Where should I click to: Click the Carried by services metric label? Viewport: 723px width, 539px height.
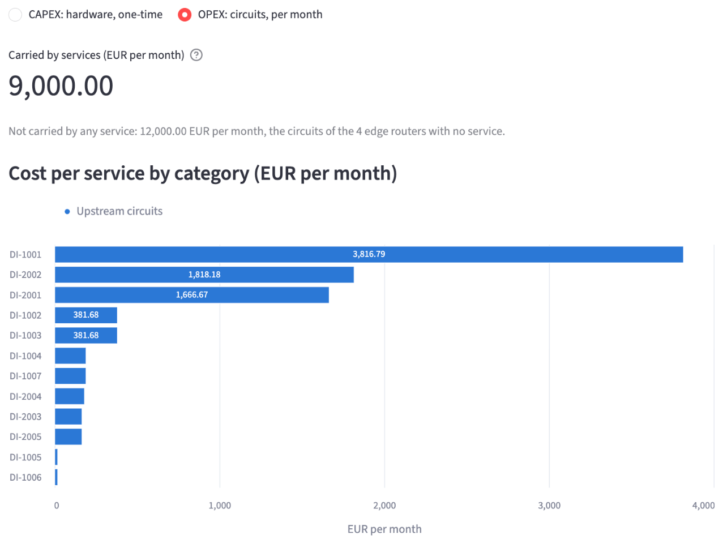coord(96,55)
